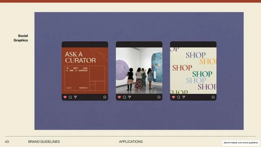The width and height of the screenshot is (261, 147).
Task: Bookmark the gallery visitors photo post
Action: click(x=159, y=97)
